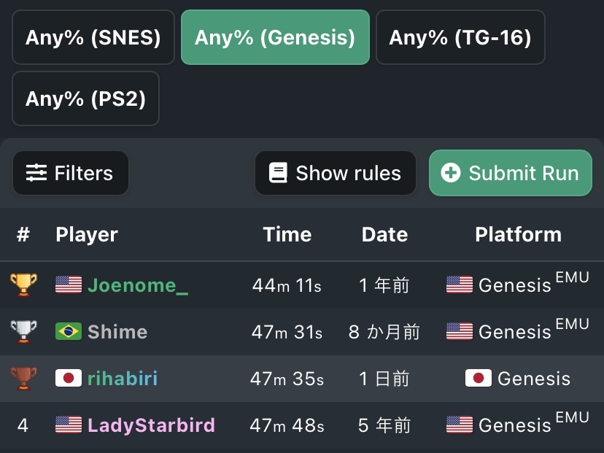Click the Japan flag next to rihabiri player name
The width and height of the screenshot is (604, 453).
(x=69, y=378)
